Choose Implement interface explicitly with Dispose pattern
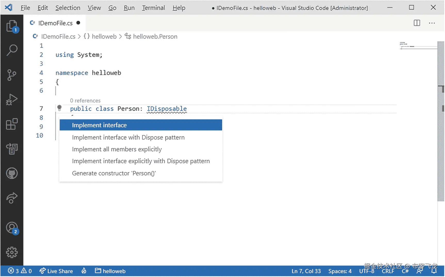The width and height of the screenshot is (445, 277). tap(141, 161)
